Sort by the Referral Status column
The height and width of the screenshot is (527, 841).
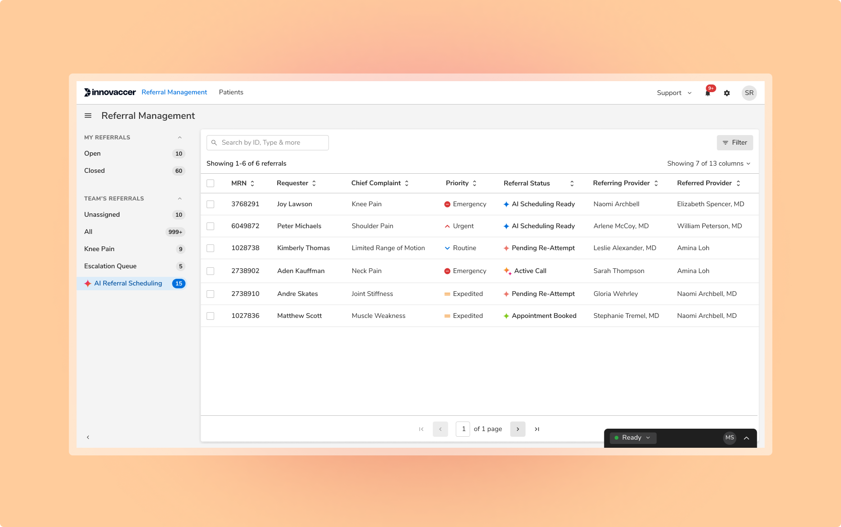(572, 183)
